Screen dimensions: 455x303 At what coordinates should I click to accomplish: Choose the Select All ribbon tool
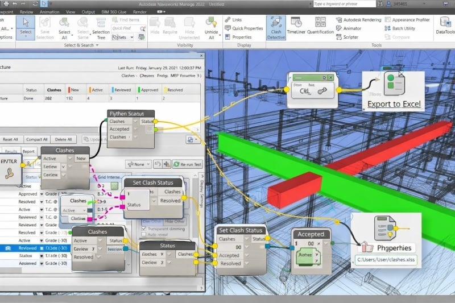coord(64,28)
